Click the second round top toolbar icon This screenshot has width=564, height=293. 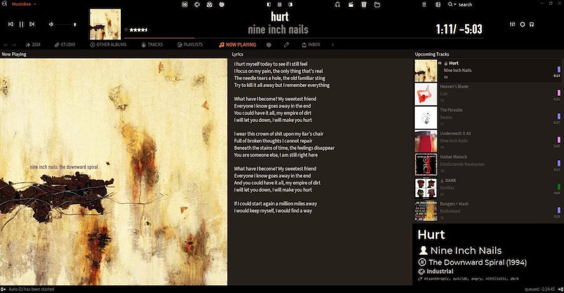tap(197, 4)
